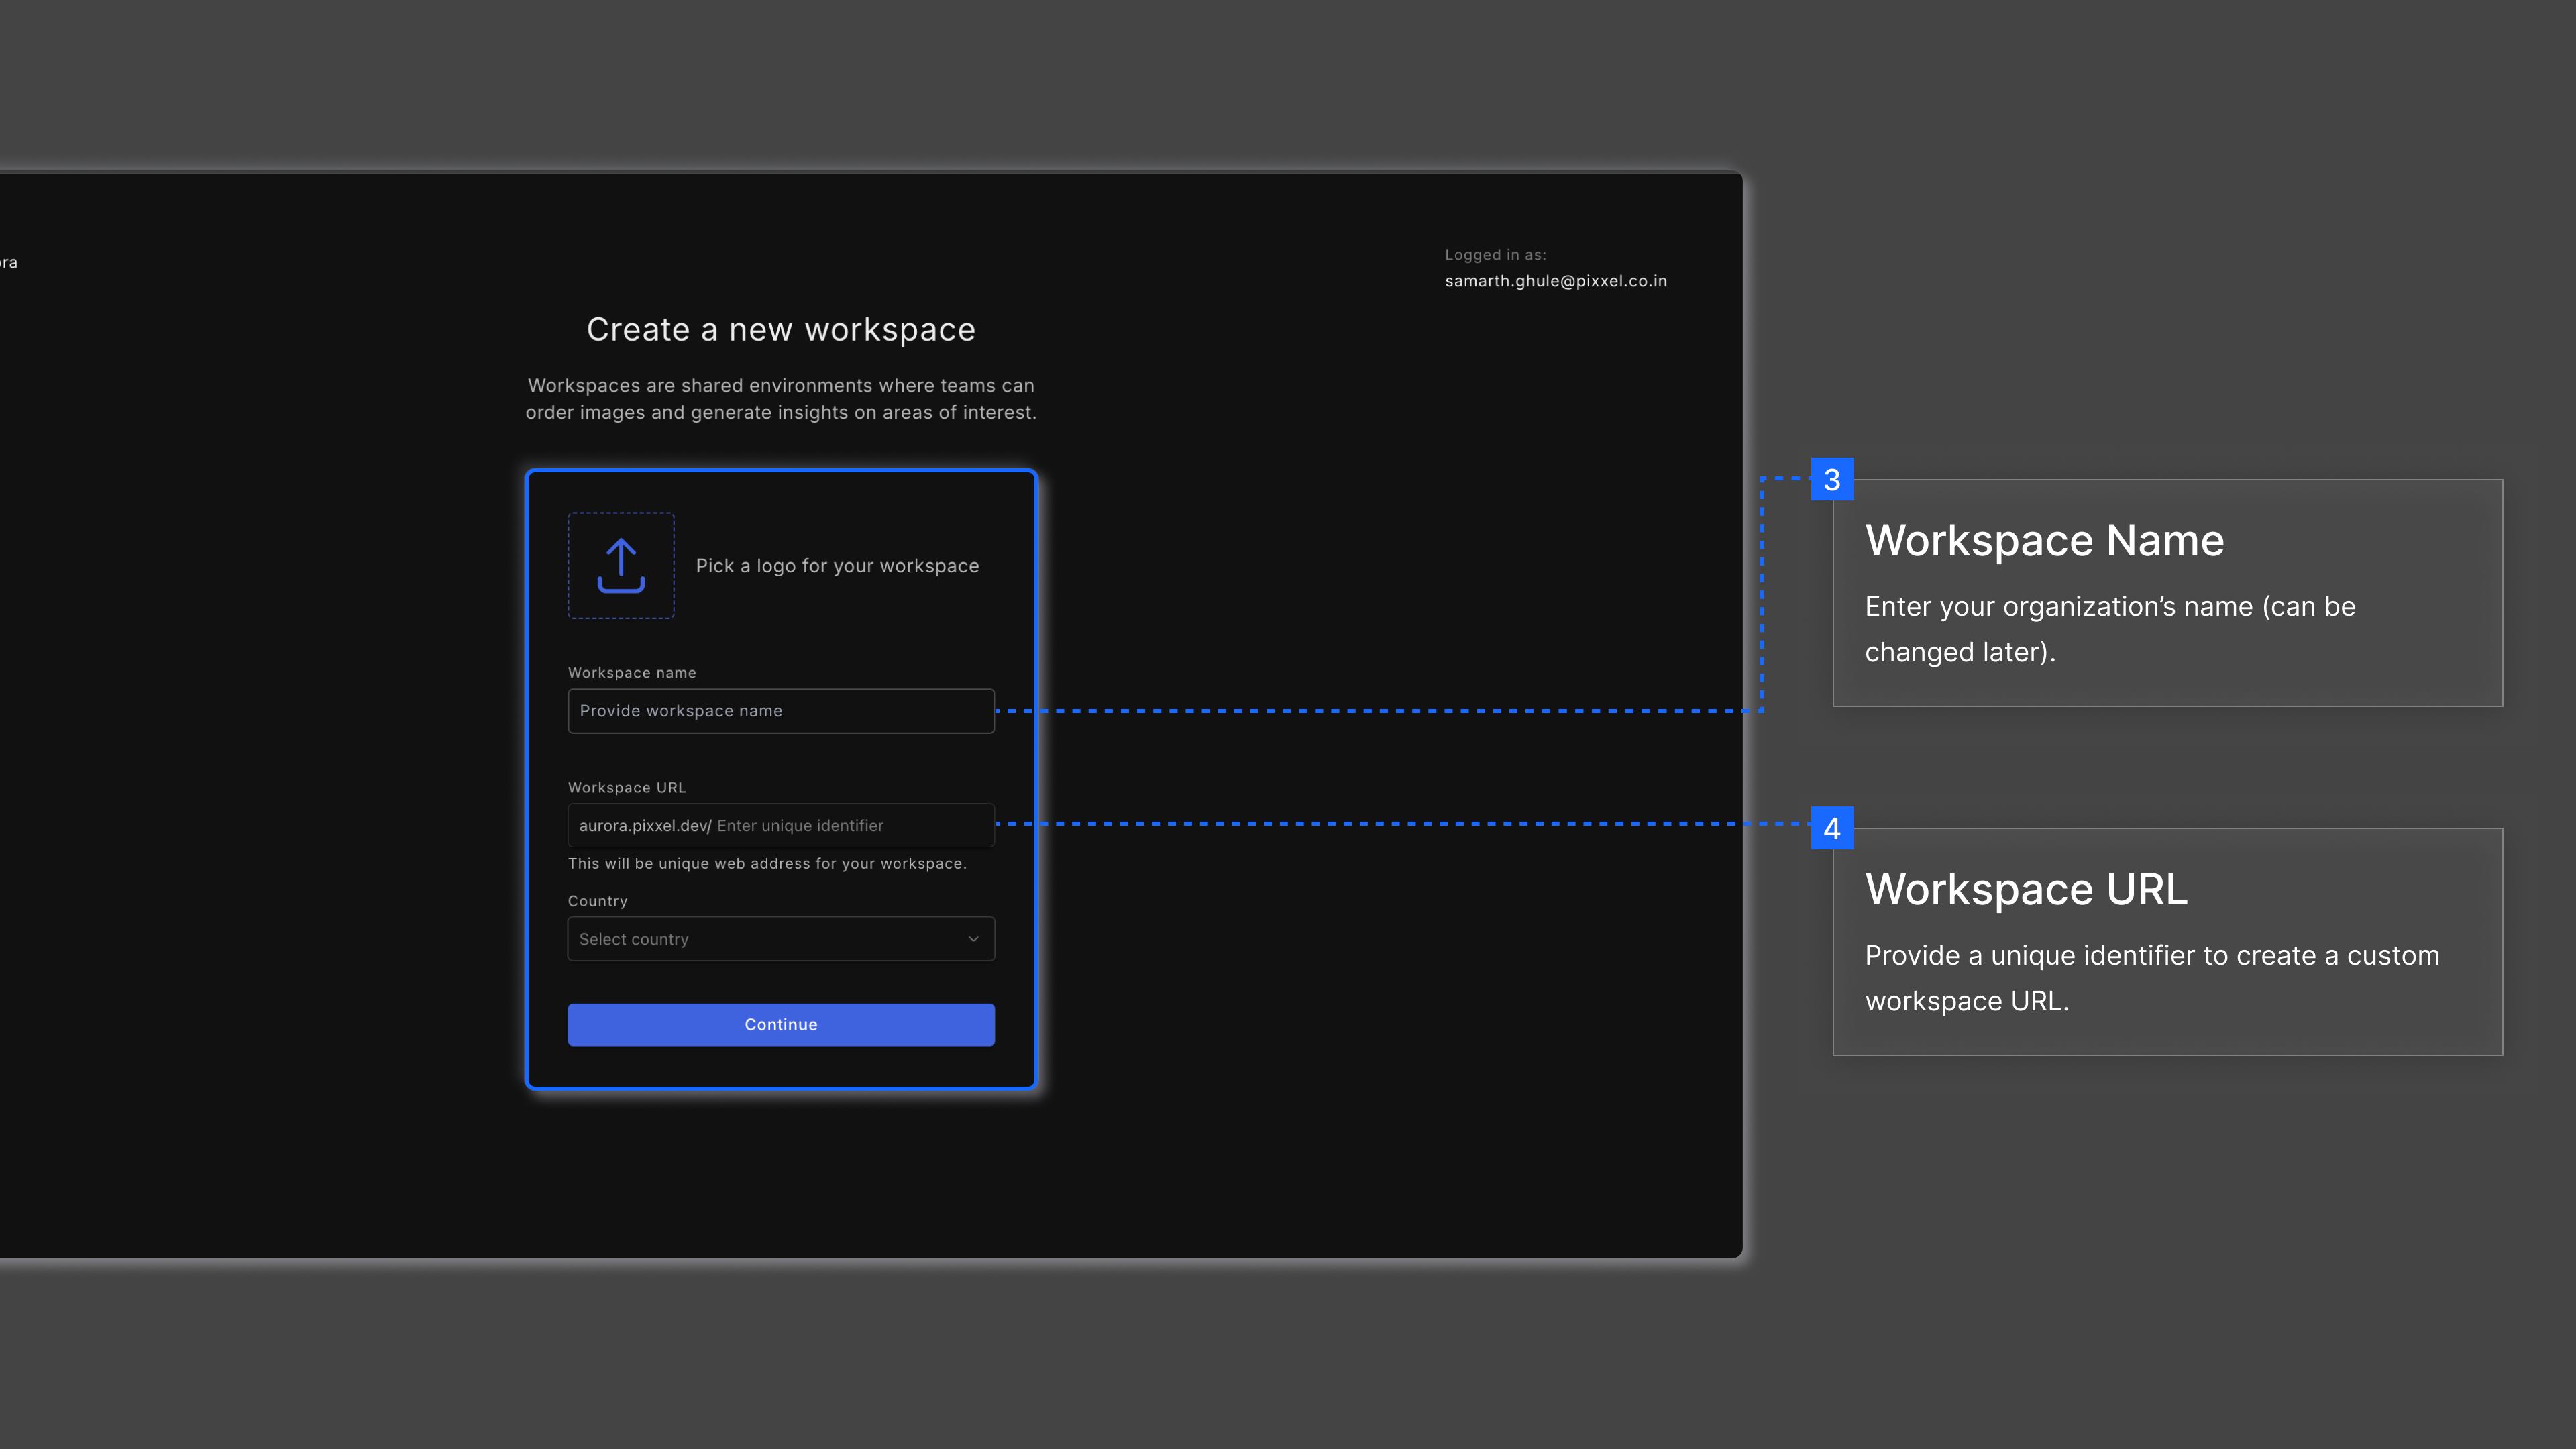Click the Workspace URL field label
The width and height of the screenshot is (2576, 1449).
[x=627, y=788]
